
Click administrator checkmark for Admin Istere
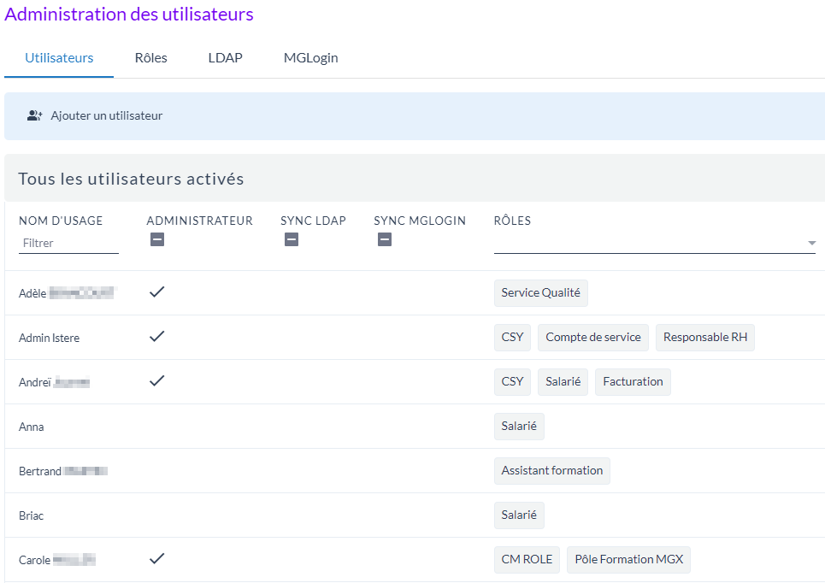156,337
